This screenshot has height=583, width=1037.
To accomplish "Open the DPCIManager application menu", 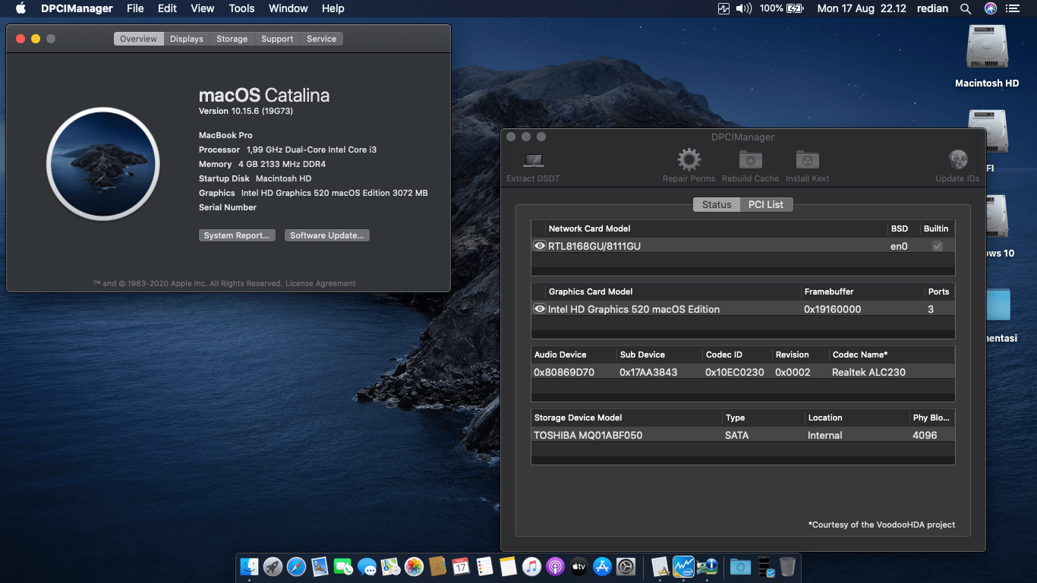I will (77, 8).
